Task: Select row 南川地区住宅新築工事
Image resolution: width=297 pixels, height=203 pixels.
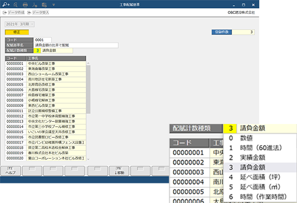Action: point(45,79)
